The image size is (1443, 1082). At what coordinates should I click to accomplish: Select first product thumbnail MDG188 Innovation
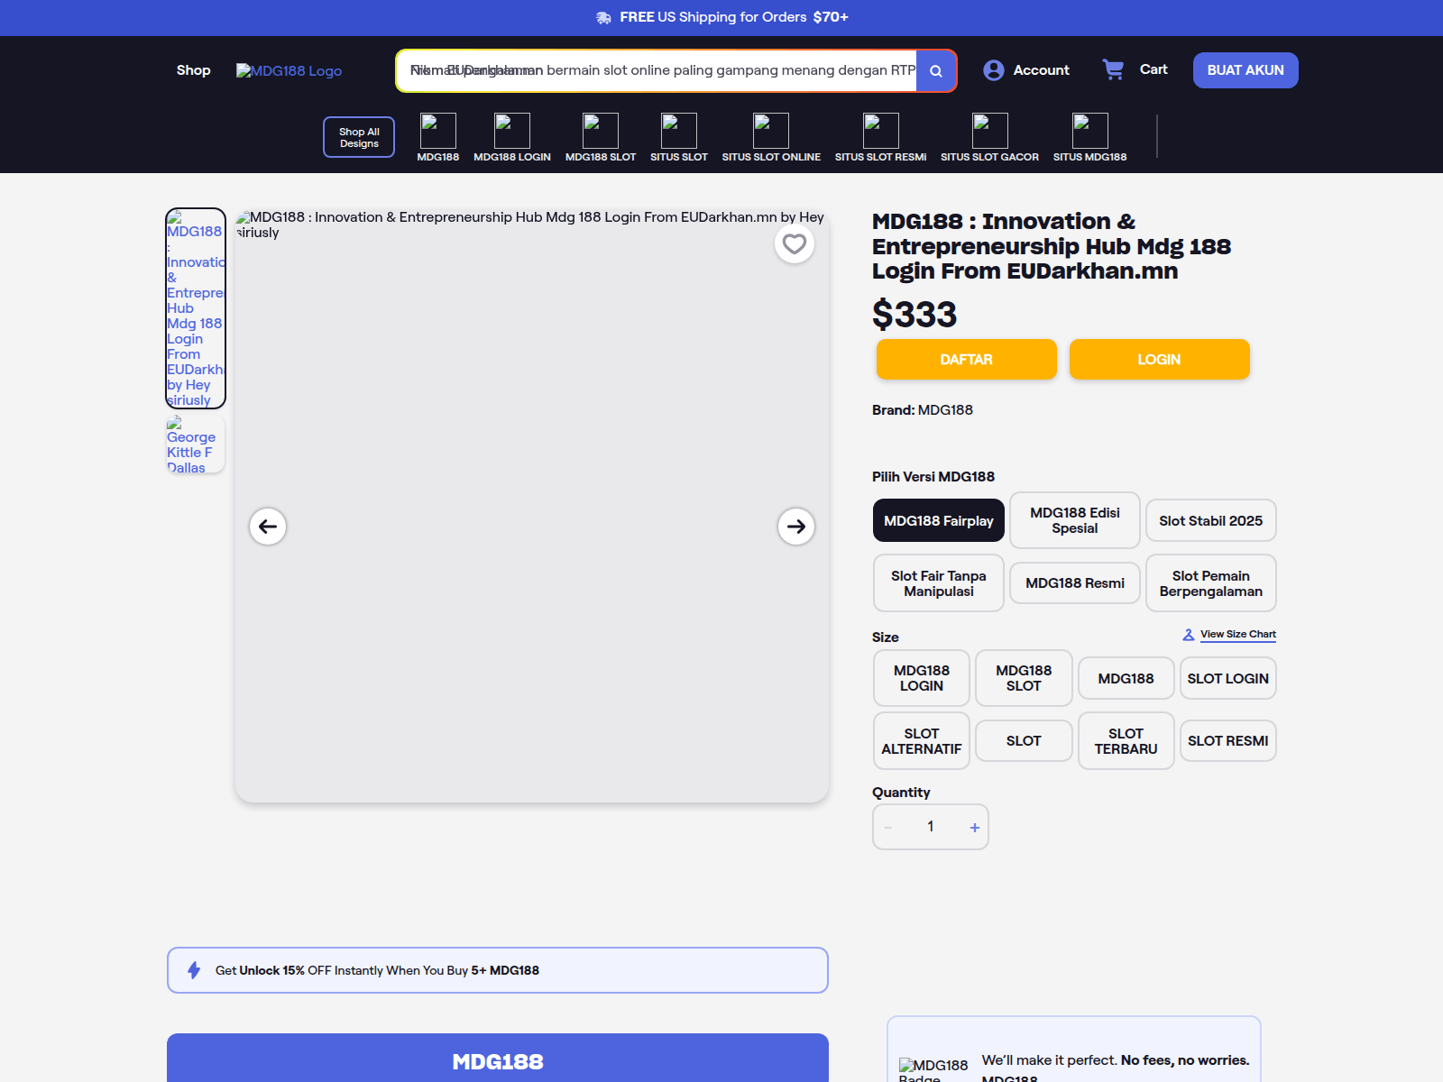click(196, 308)
